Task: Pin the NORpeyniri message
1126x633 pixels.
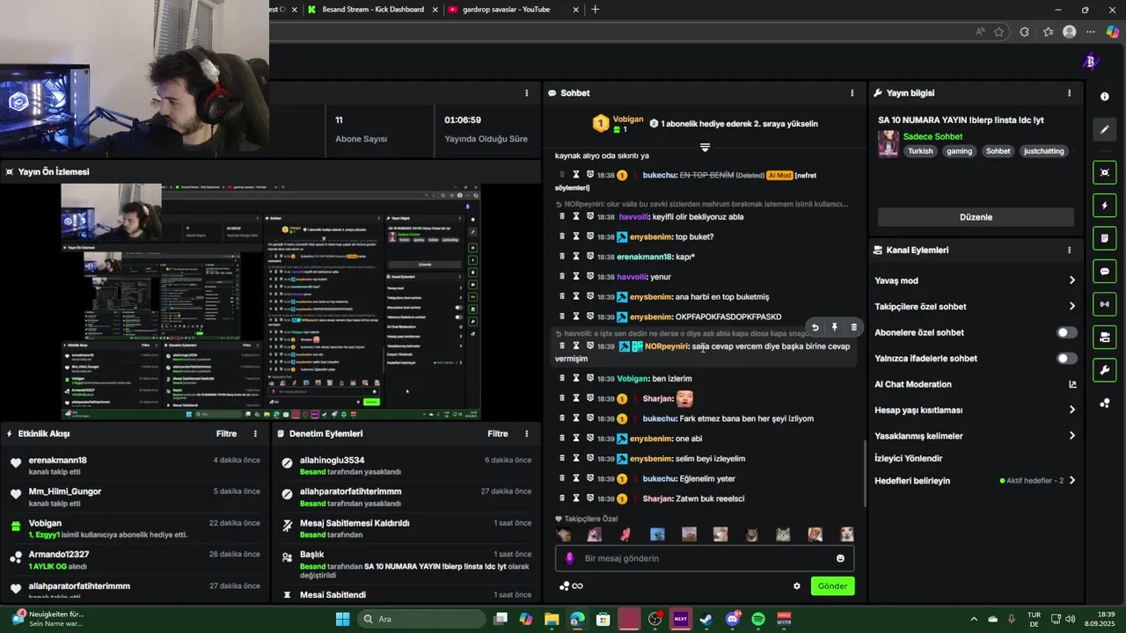Action: pyautogui.click(x=834, y=327)
